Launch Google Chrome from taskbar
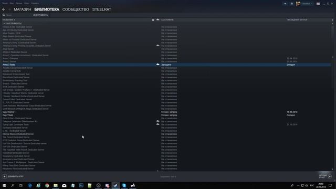 (x=47, y=185)
